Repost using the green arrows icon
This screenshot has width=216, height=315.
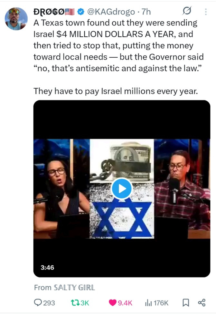tap(75, 302)
